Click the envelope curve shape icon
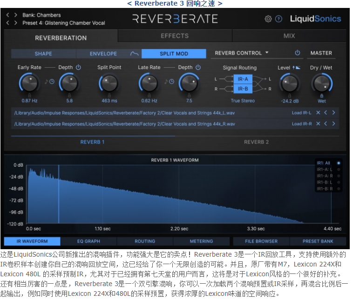Image resolution: width=353 pixels, height=301 pixels. click(134, 54)
